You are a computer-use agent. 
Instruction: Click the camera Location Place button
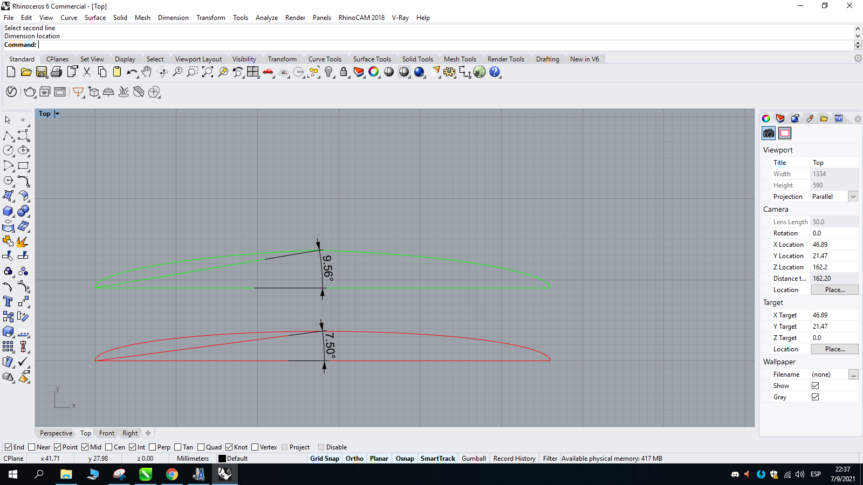coord(835,290)
